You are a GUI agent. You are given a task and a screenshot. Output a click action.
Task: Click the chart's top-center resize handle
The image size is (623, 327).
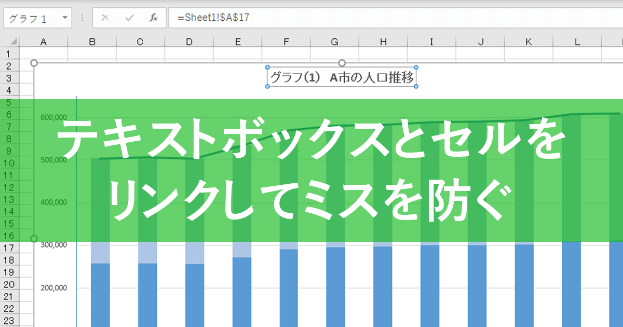click(342, 63)
